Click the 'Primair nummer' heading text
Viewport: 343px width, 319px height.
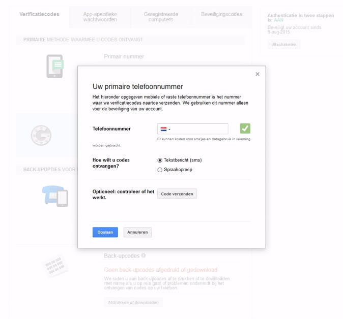pyautogui.click(x=124, y=56)
